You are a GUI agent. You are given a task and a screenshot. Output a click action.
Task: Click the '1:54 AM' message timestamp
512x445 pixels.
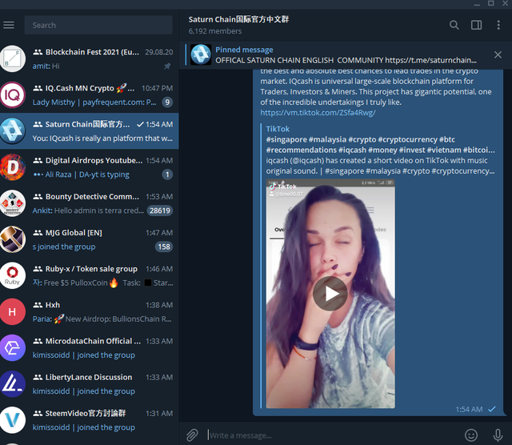(x=469, y=410)
